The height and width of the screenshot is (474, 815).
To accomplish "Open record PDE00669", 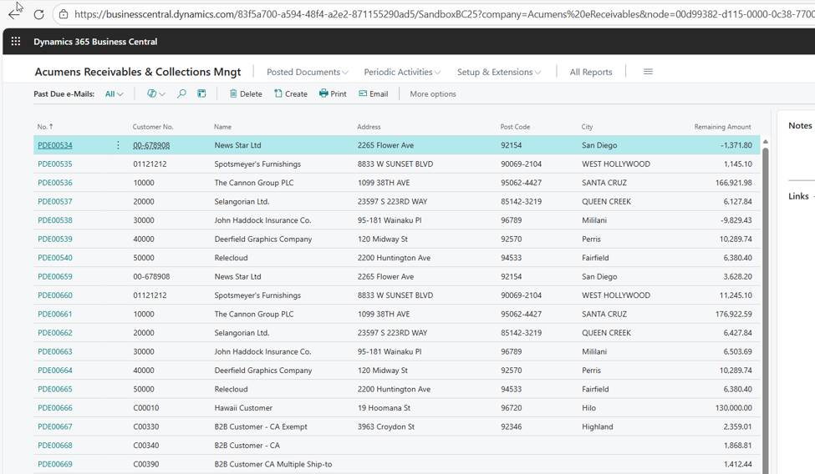I will click(55, 464).
